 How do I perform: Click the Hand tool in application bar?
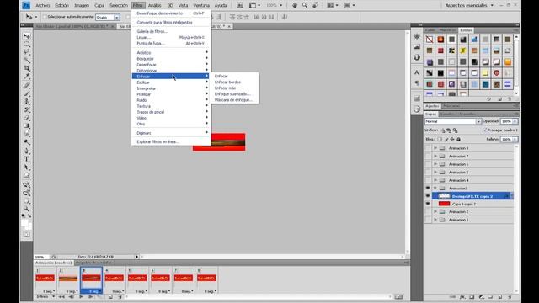pos(295,5)
